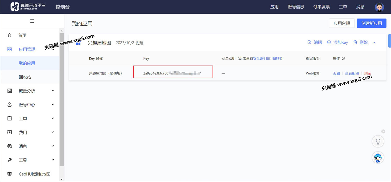Click the small gray arrow above the light bulb

(383, 131)
